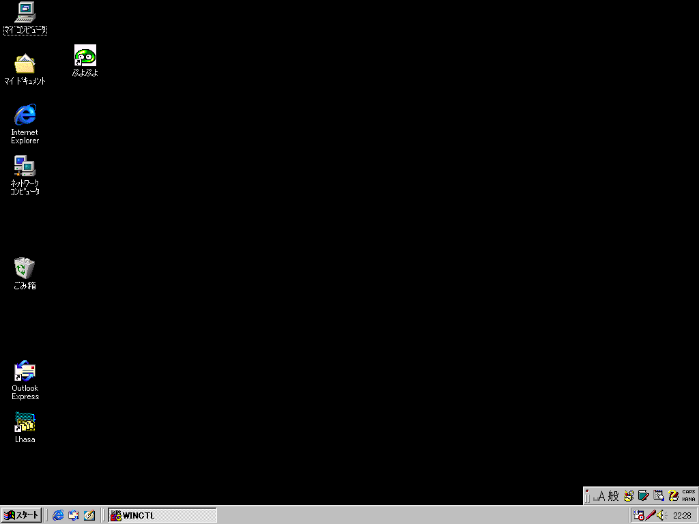The height and width of the screenshot is (524, 699).
Task: Toggle the KANA indicator on IME bar
Action: pos(688,499)
